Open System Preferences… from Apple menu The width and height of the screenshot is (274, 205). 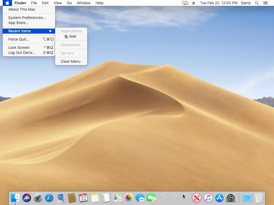click(x=29, y=18)
